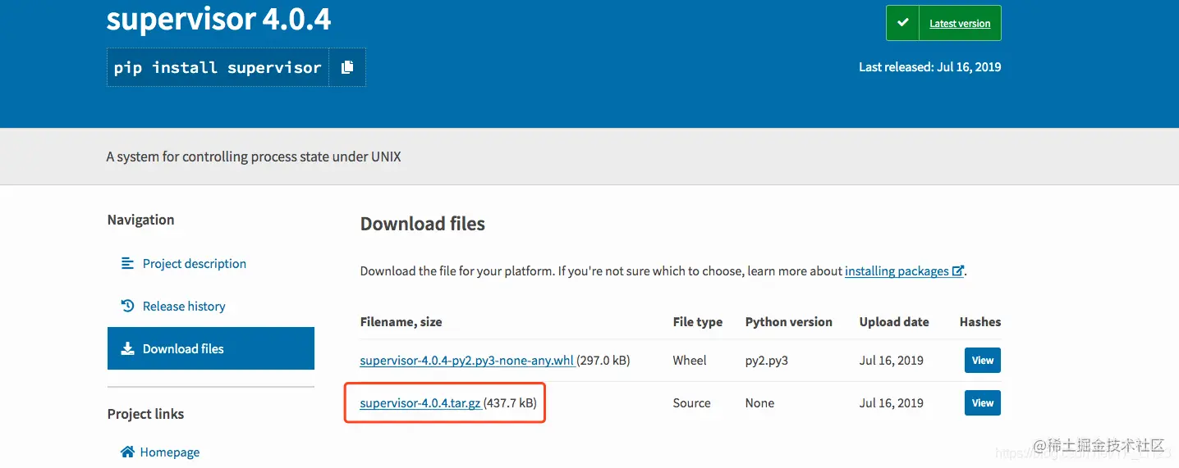Open the Release history navigation item
The width and height of the screenshot is (1179, 468).
pos(184,306)
